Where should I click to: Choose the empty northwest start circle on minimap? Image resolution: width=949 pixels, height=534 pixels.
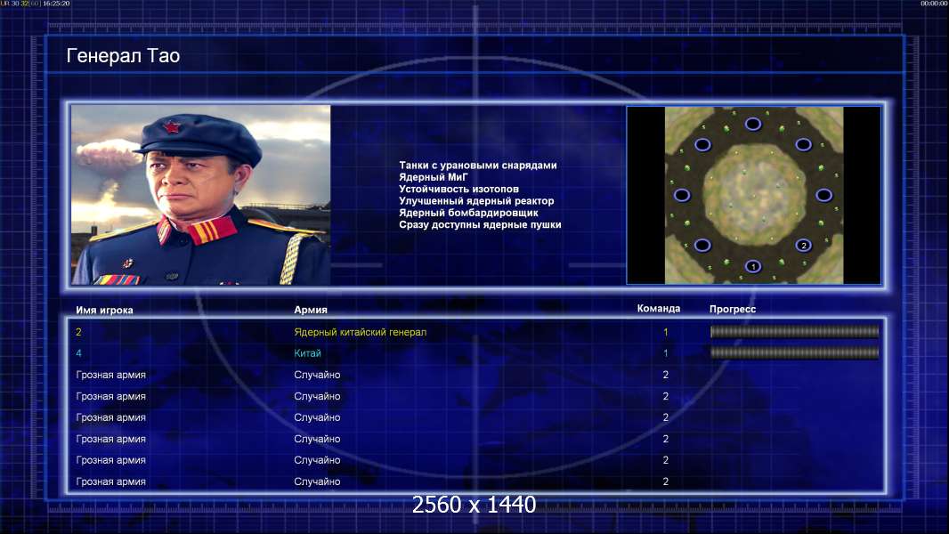(x=702, y=144)
